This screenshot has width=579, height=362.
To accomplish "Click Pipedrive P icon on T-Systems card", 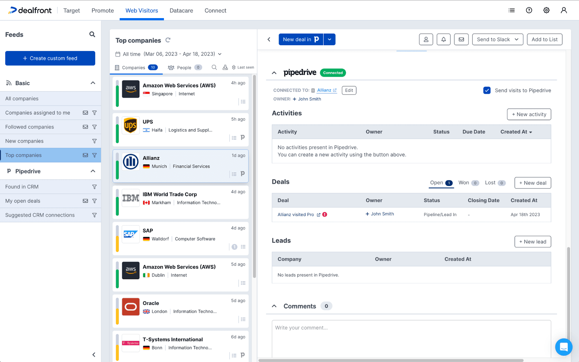I will [242, 355].
